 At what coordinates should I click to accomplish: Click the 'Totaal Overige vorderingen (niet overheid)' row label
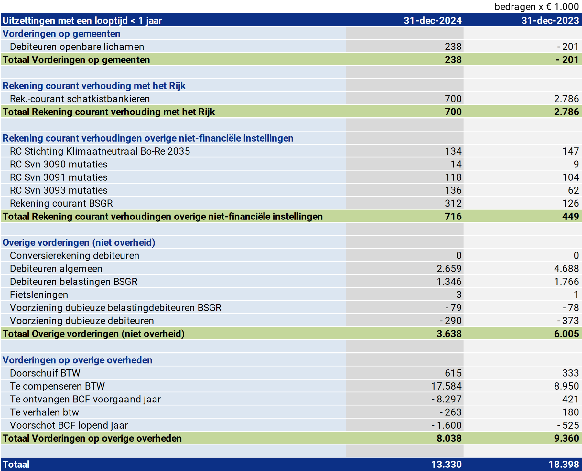93,334
